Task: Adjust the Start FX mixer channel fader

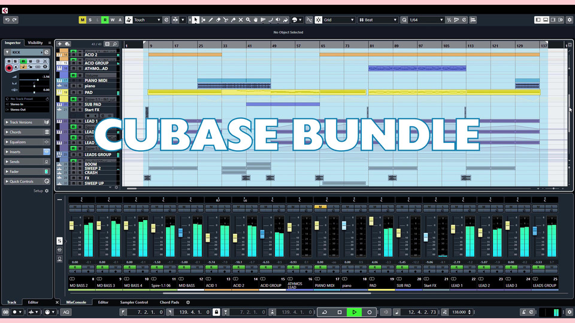Action: point(426,237)
